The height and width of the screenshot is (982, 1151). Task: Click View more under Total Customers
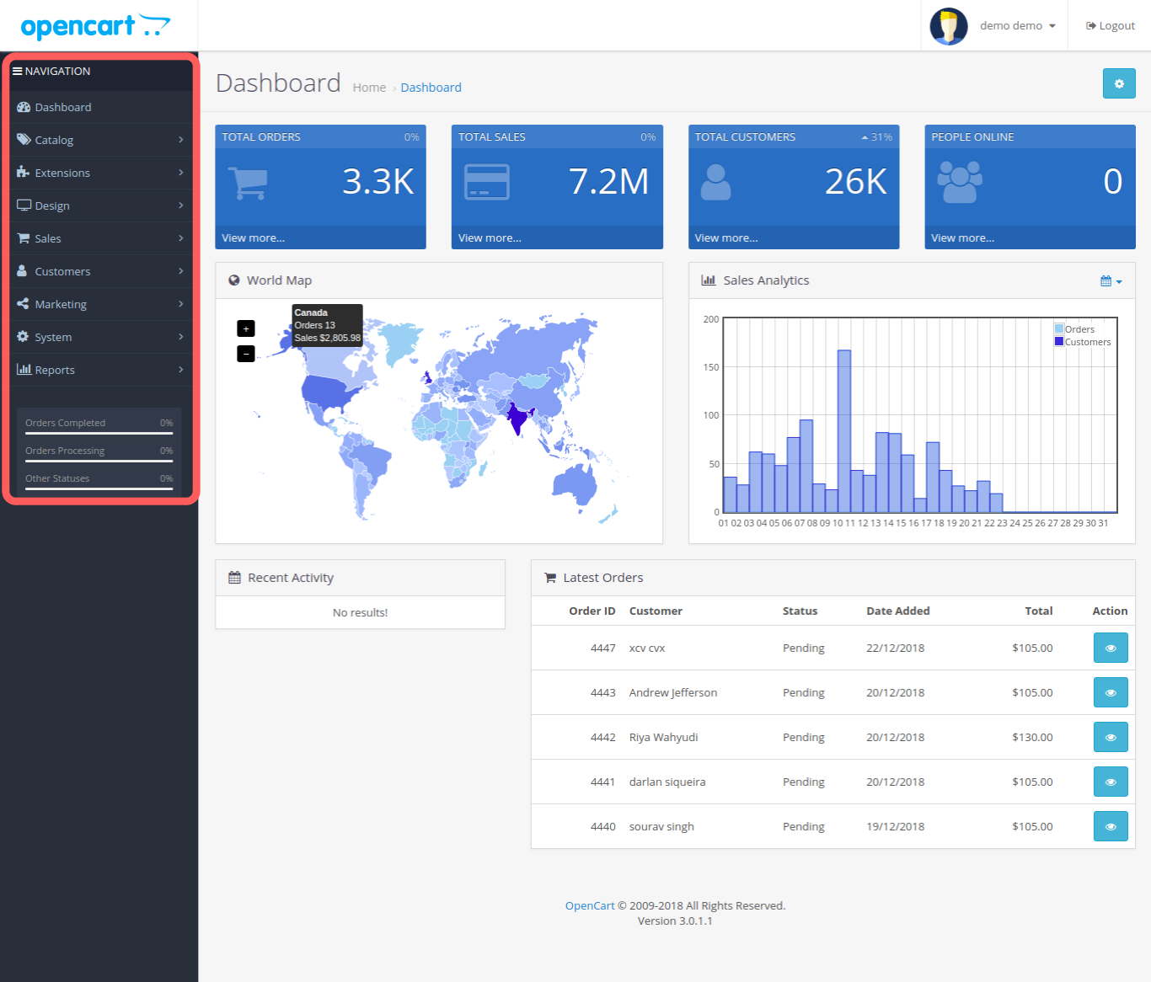(x=725, y=238)
